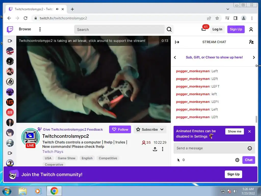Select the Game Show tag
Screen dimensions: 261x196
click(x=67, y=158)
